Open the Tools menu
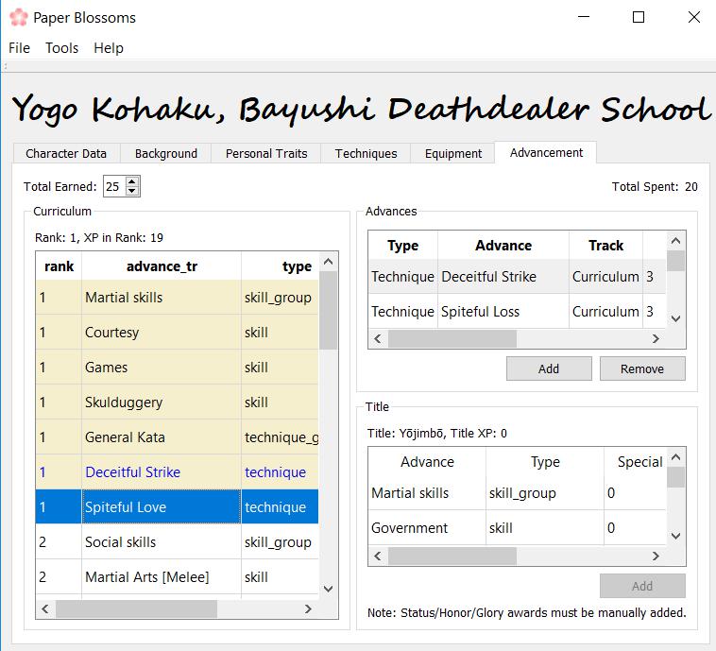 point(62,48)
